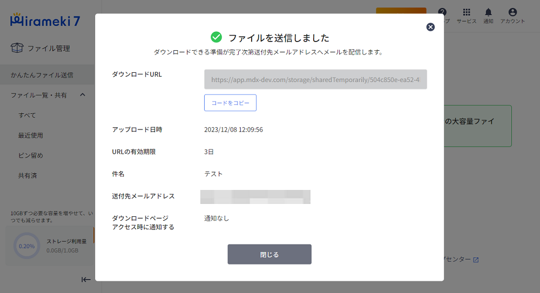Collapse the ファイル一覧・共有 chevron
The image size is (540, 293).
(83, 94)
